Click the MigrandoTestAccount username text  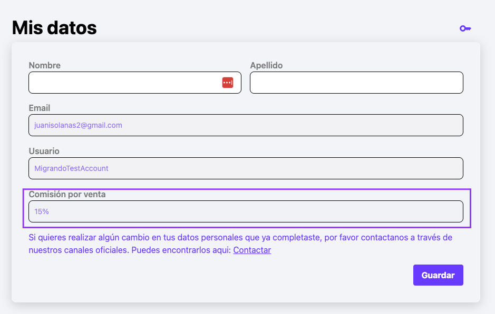71,168
